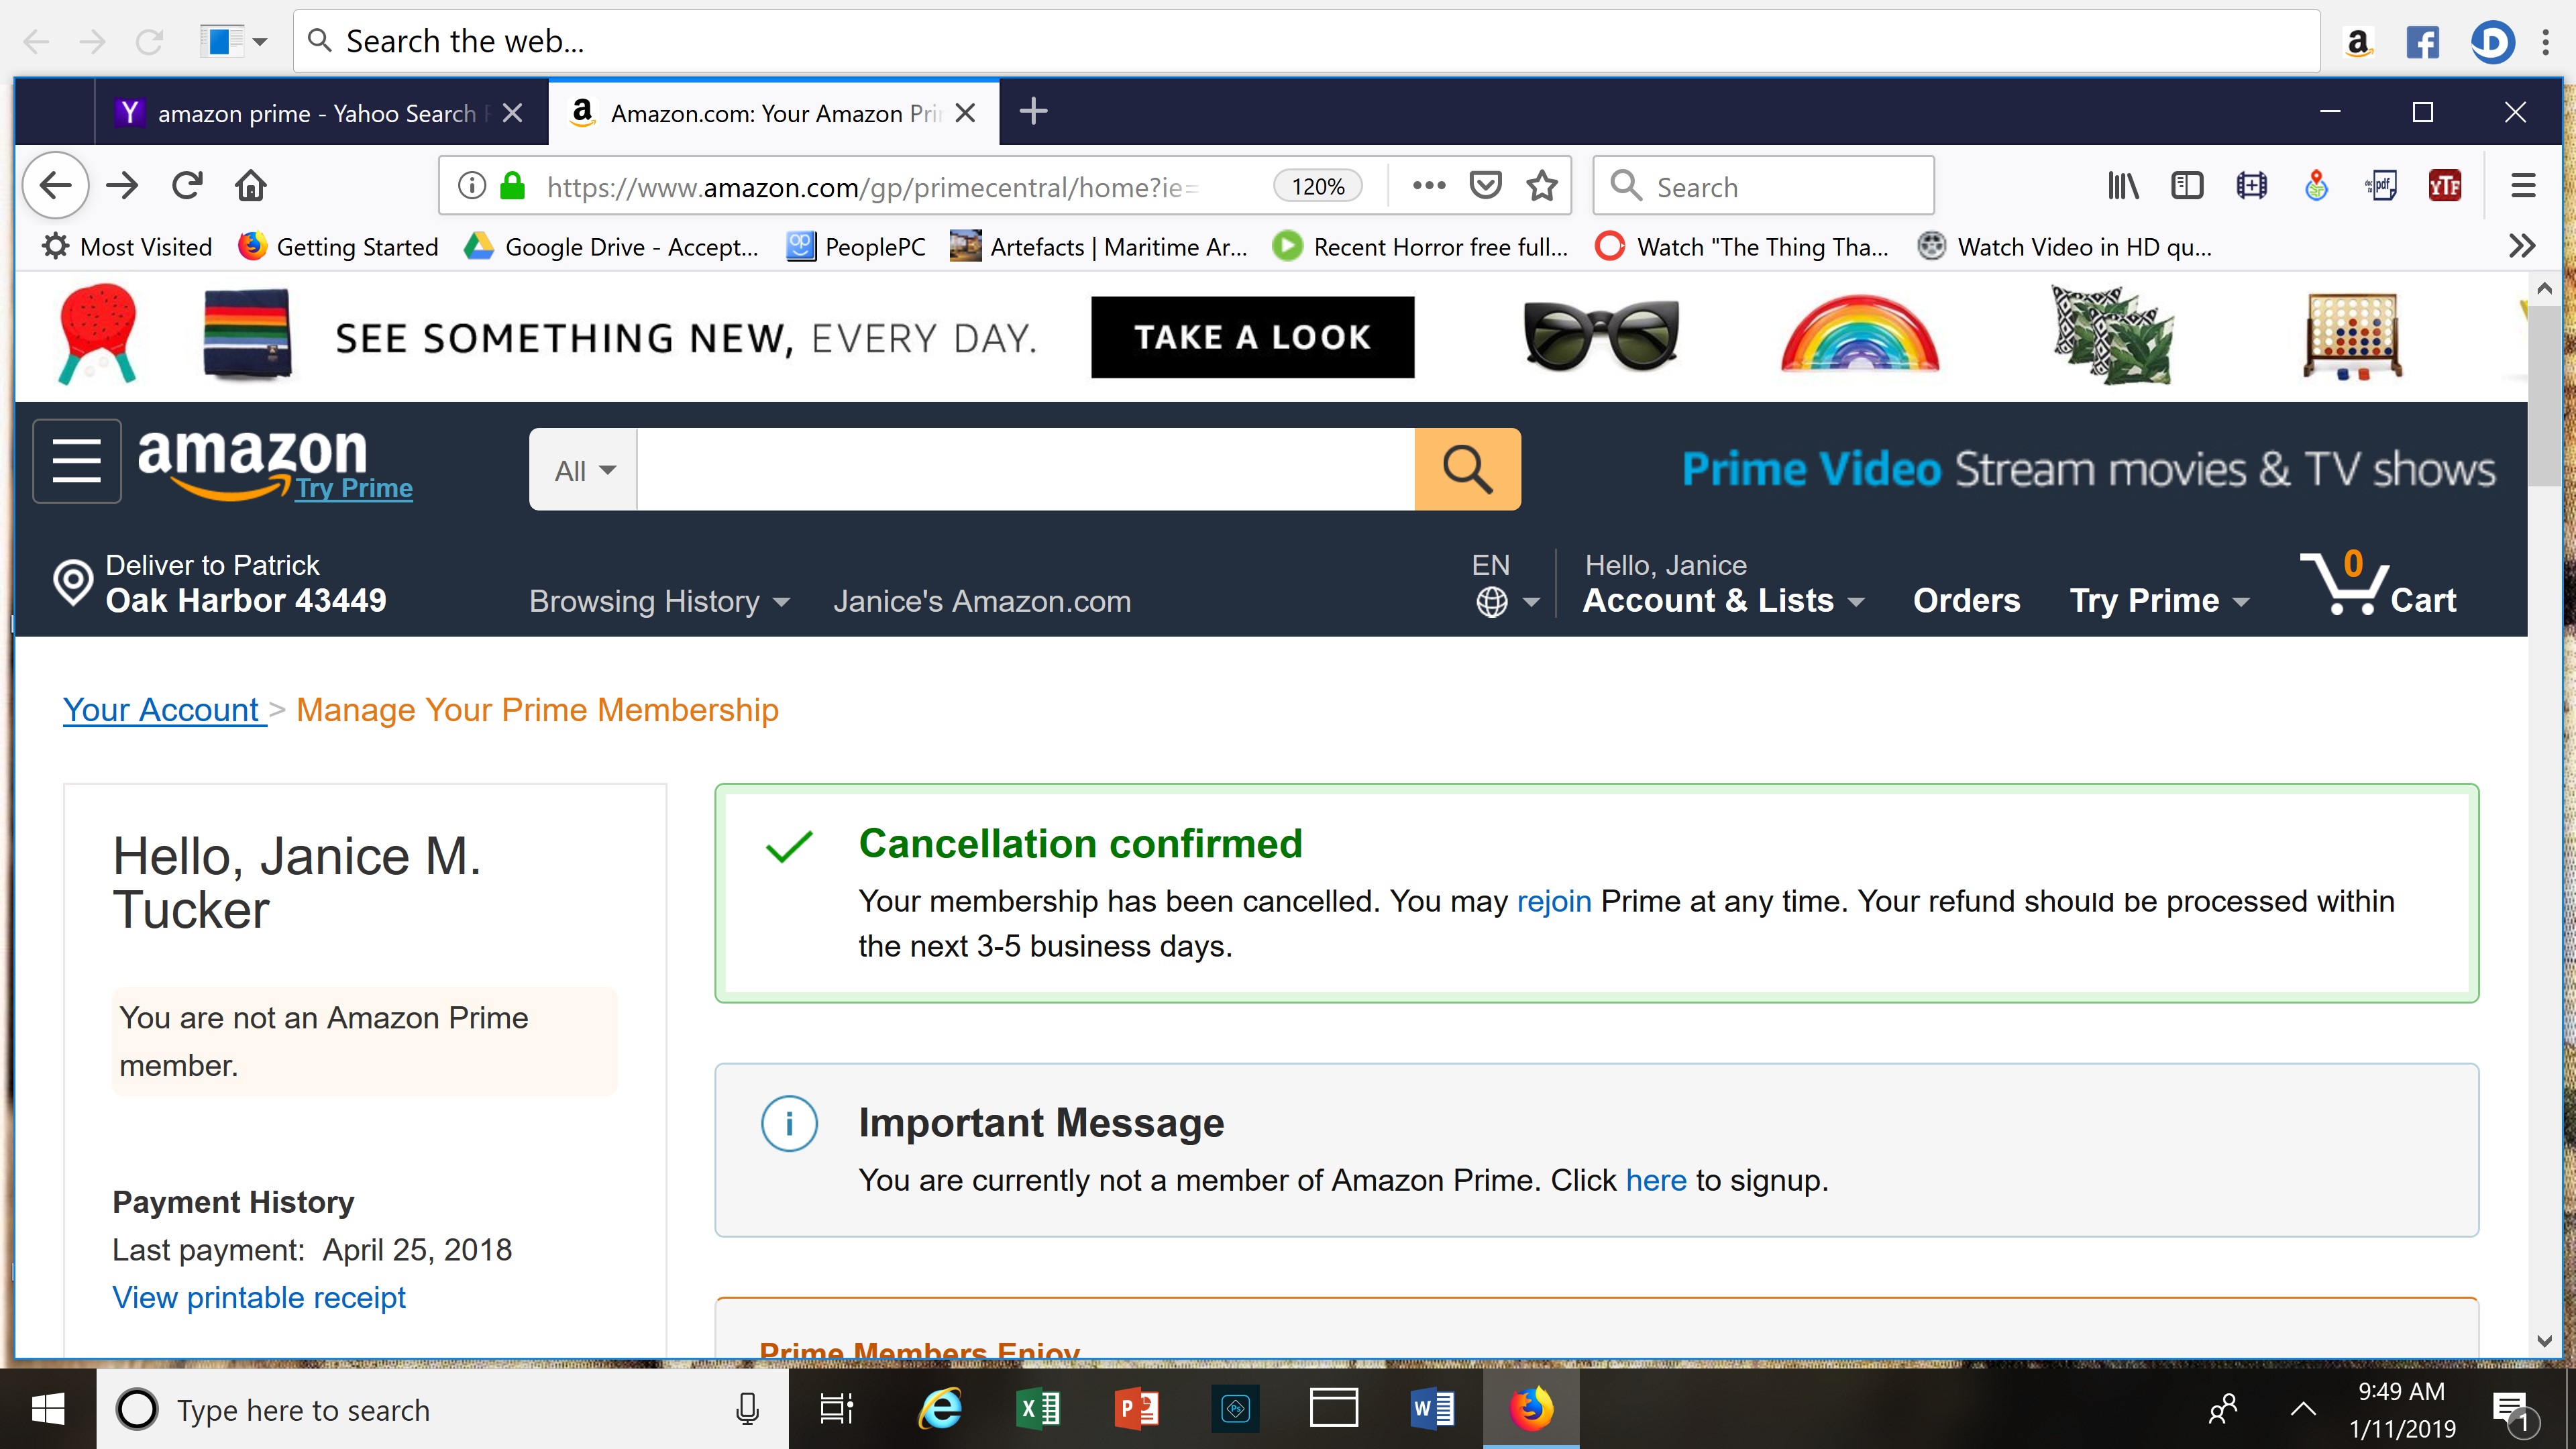
Task: Show more bookmarks overflow chevron
Action: tap(2522, 246)
